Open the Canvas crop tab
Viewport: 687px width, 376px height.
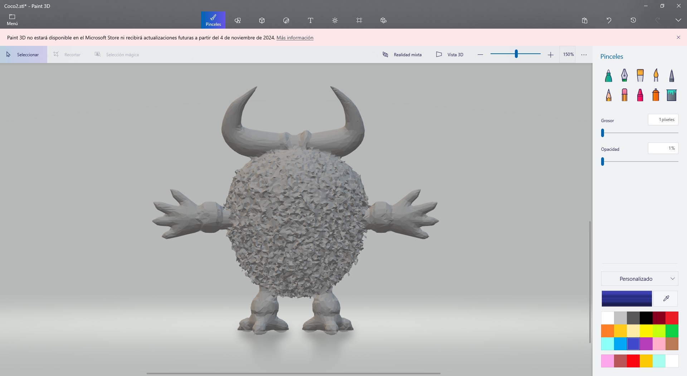point(359,20)
